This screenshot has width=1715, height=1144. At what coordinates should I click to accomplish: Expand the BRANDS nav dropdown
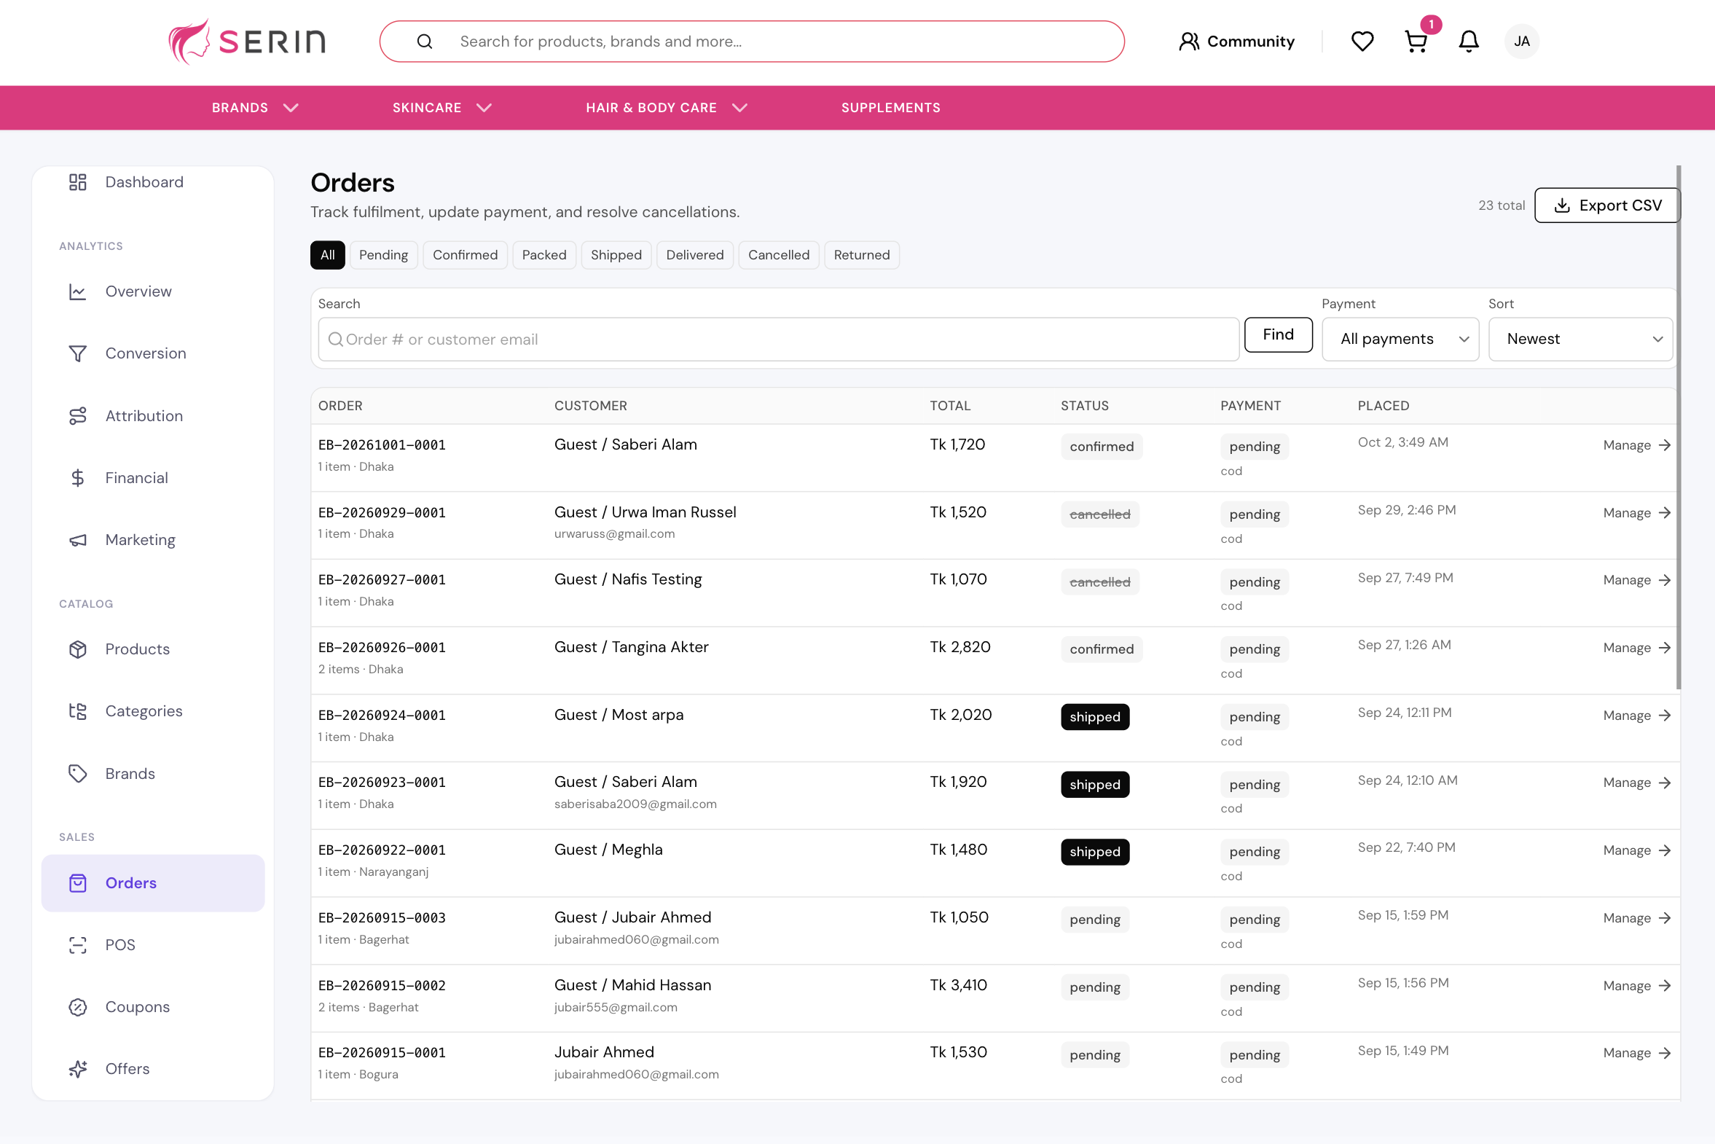pyautogui.click(x=255, y=108)
